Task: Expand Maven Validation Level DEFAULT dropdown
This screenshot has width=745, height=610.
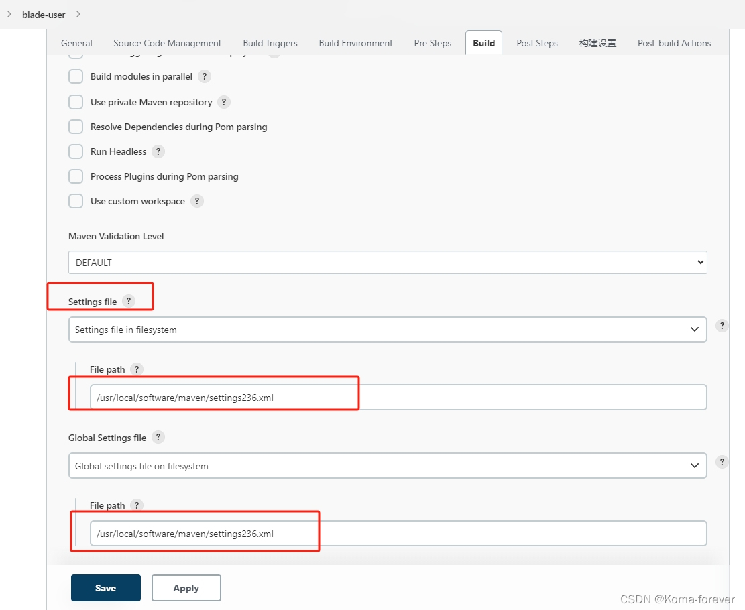Action: pyautogui.click(x=388, y=262)
